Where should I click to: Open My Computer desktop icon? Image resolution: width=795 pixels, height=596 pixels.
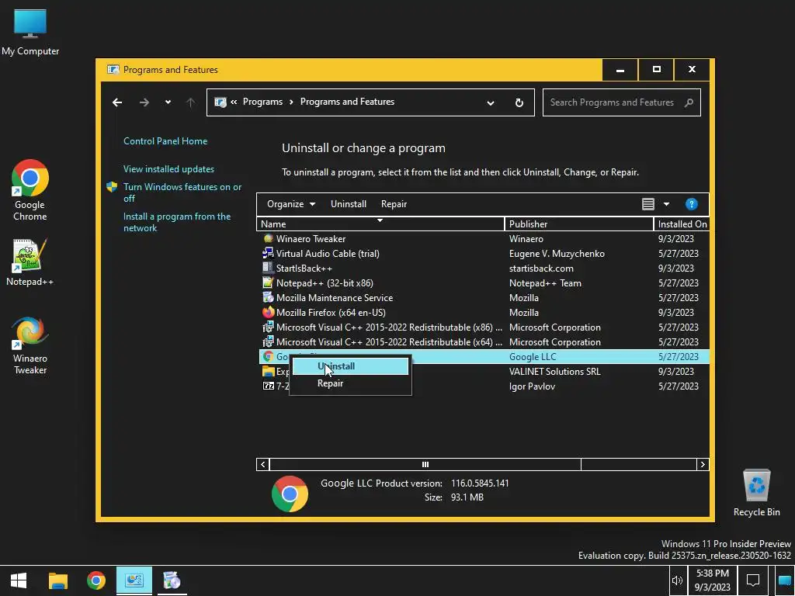pos(30,33)
